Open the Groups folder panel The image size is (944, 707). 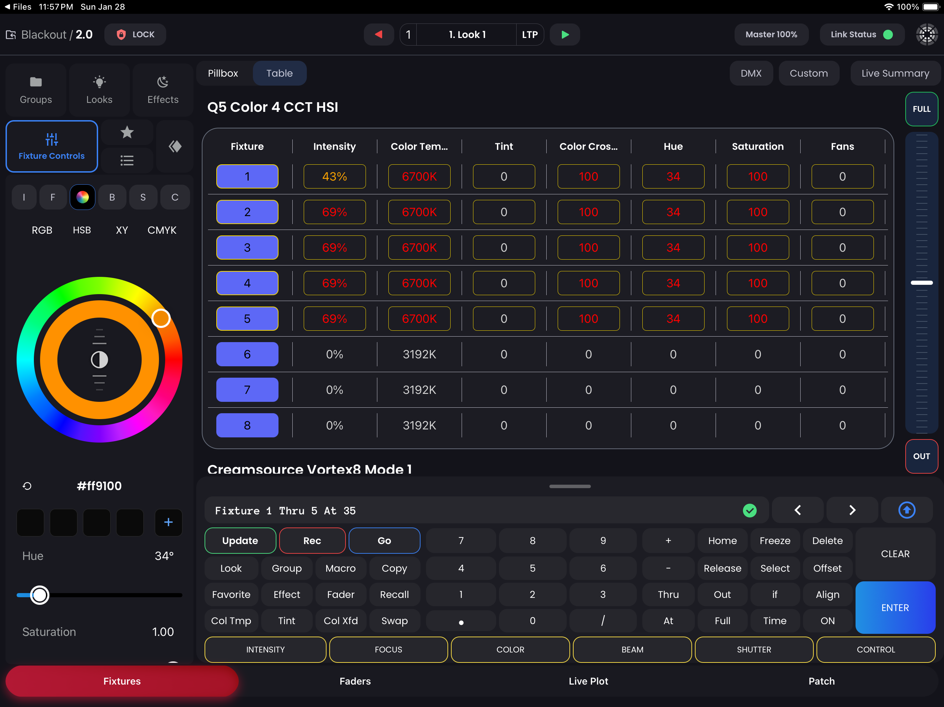(36, 90)
